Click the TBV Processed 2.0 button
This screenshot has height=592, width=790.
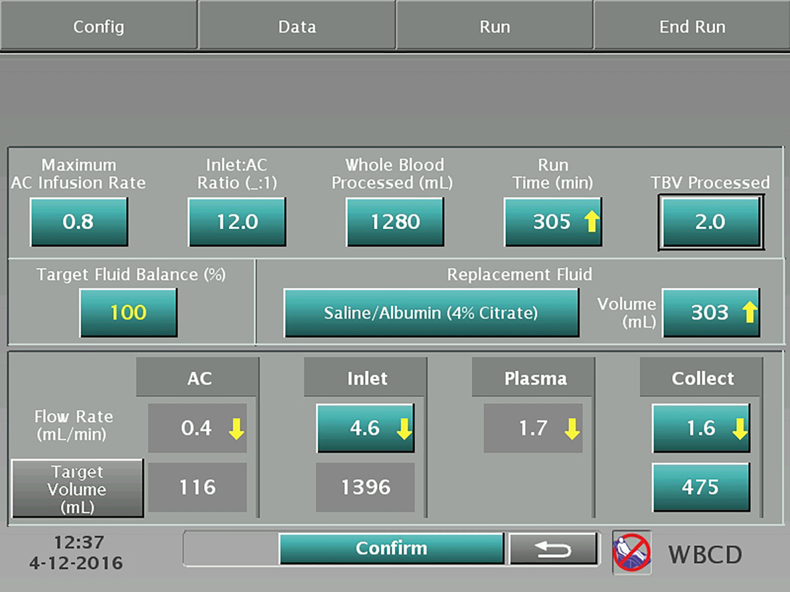tap(710, 222)
